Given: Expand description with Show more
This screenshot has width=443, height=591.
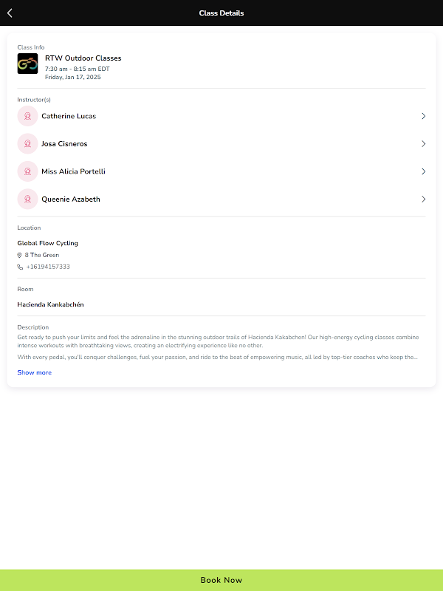Looking at the screenshot, I should tap(35, 372).
